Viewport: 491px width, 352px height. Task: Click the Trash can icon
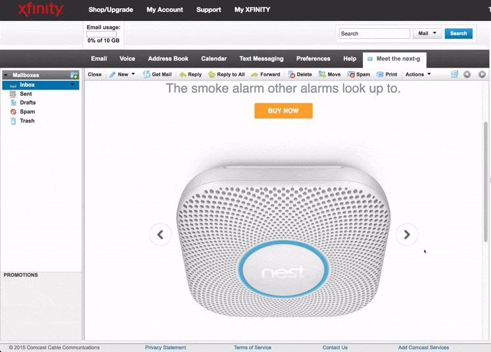pos(13,121)
